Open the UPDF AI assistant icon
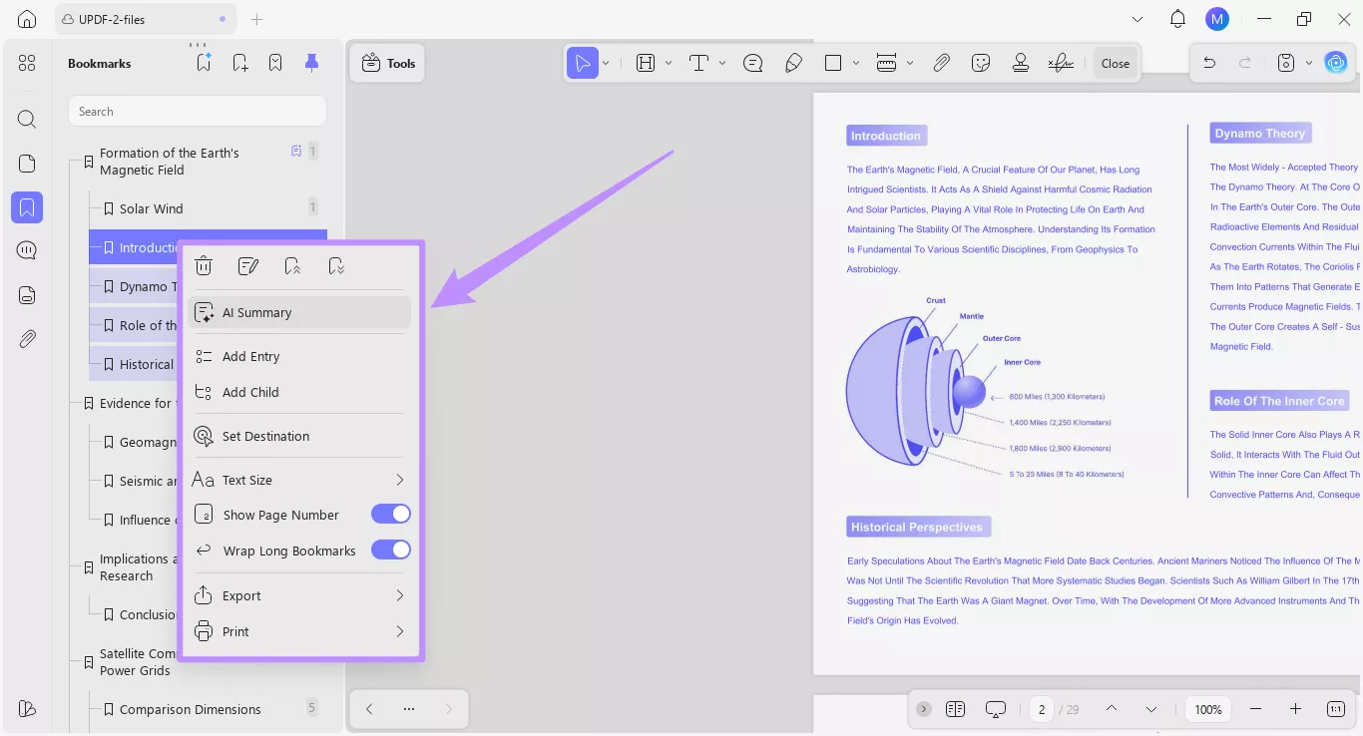Viewport: 1363px width, 736px height. click(1335, 63)
